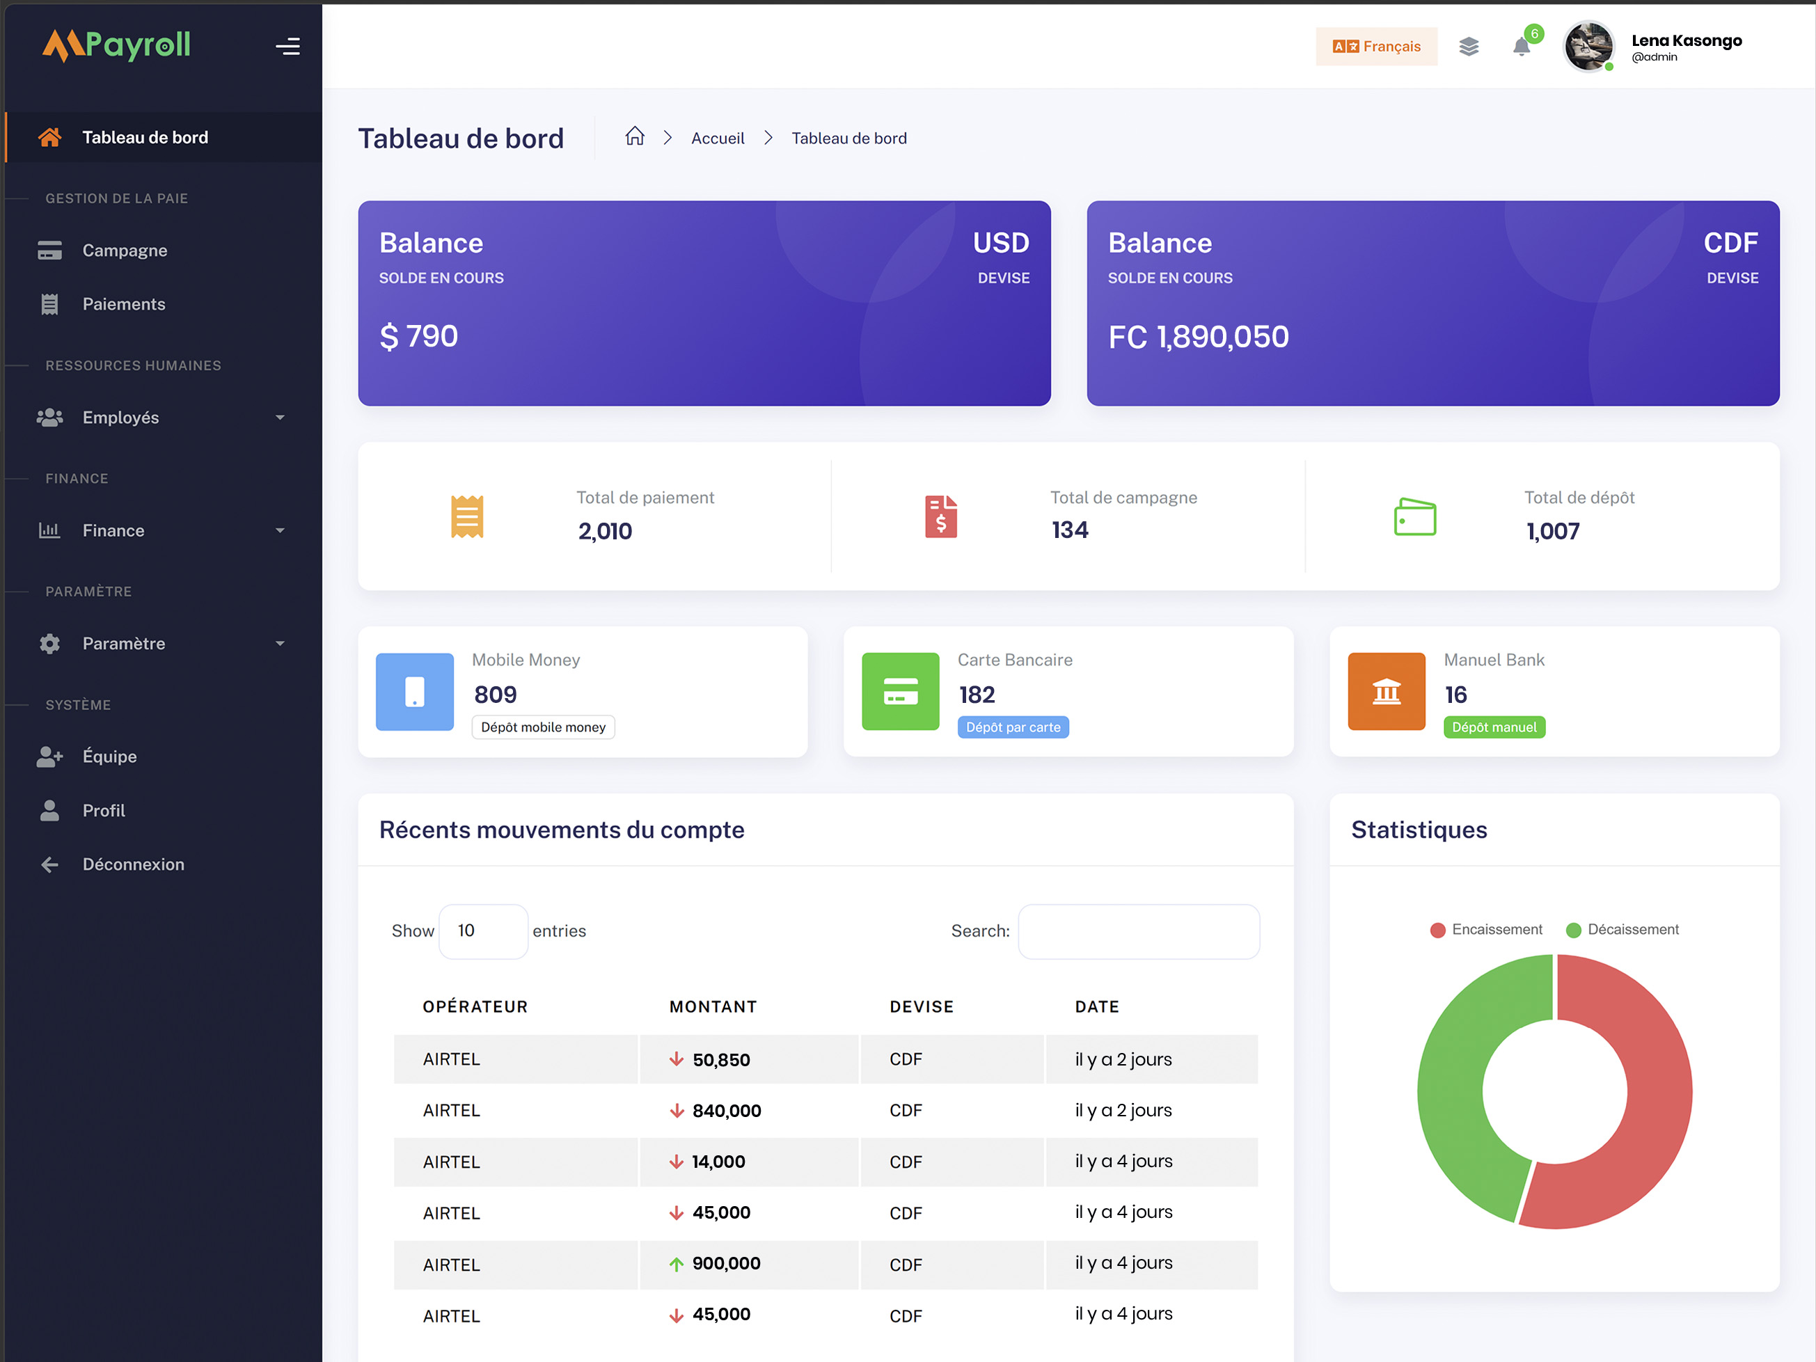Click the 900,000 amount cell
This screenshot has width=1816, height=1362.
(750, 1265)
